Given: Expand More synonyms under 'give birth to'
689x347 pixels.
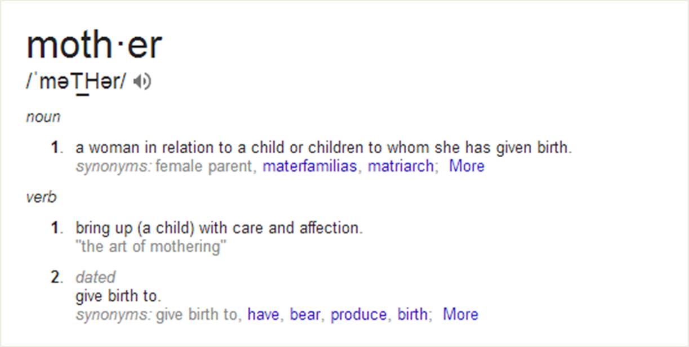Looking at the screenshot, I should (x=460, y=314).
